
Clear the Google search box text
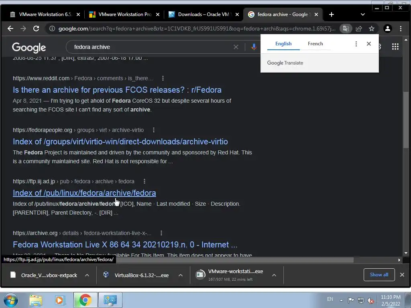(236, 47)
